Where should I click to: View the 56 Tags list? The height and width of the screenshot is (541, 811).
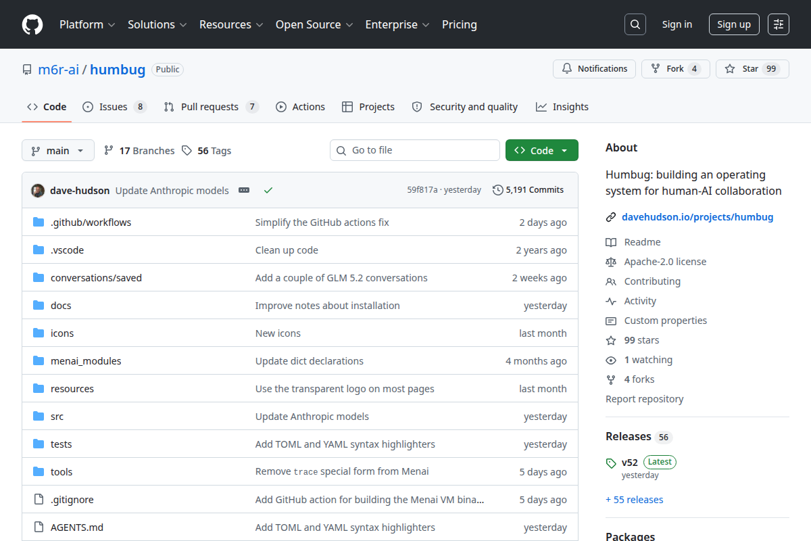point(207,150)
